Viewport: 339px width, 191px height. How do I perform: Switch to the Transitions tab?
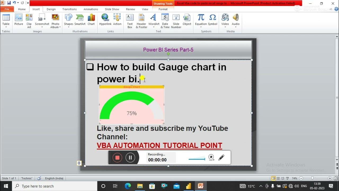(x=69, y=9)
